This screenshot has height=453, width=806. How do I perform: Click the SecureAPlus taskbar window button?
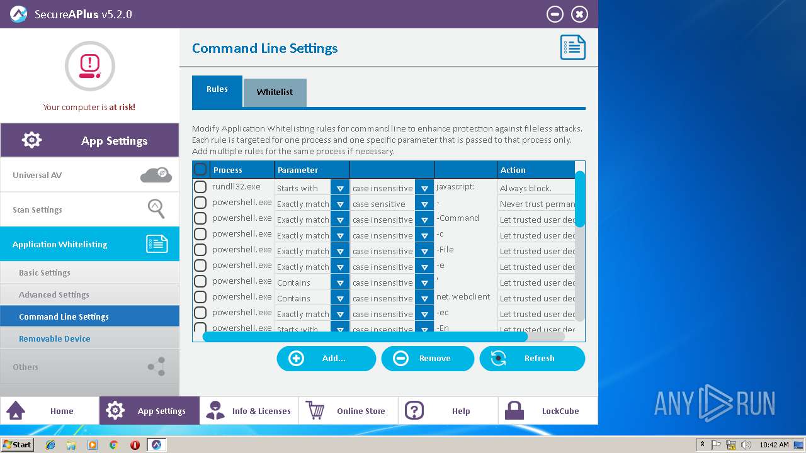(156, 445)
